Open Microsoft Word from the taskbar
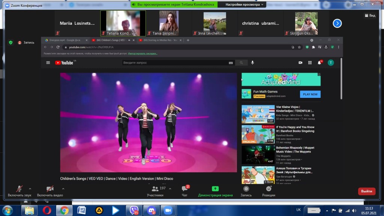The height and width of the screenshot is (216, 384). (x=81, y=210)
